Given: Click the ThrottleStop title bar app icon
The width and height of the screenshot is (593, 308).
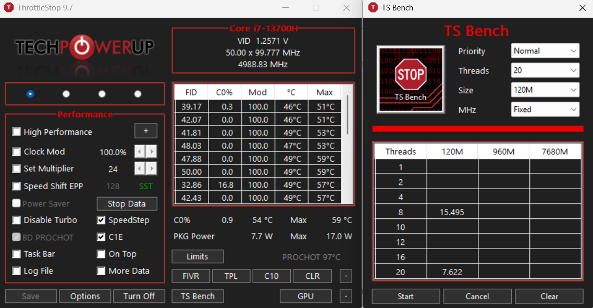Looking at the screenshot, I should [8, 8].
